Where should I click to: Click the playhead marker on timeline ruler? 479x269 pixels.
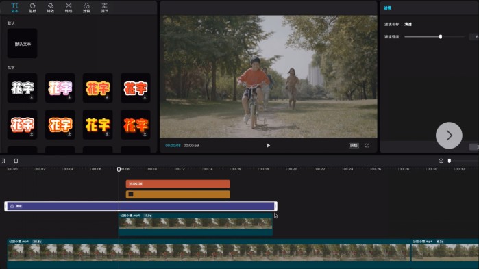119,169
